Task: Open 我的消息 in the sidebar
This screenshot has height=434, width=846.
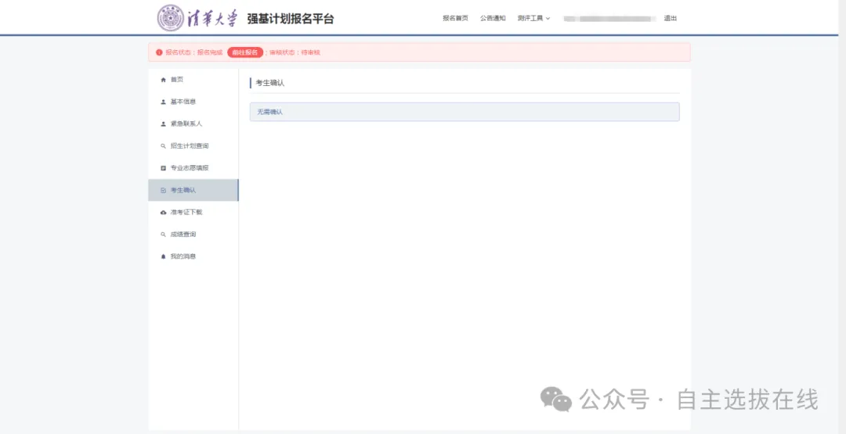Action: coord(183,256)
